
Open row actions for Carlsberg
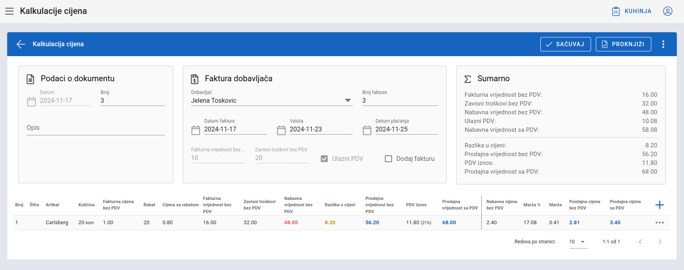pos(660,223)
